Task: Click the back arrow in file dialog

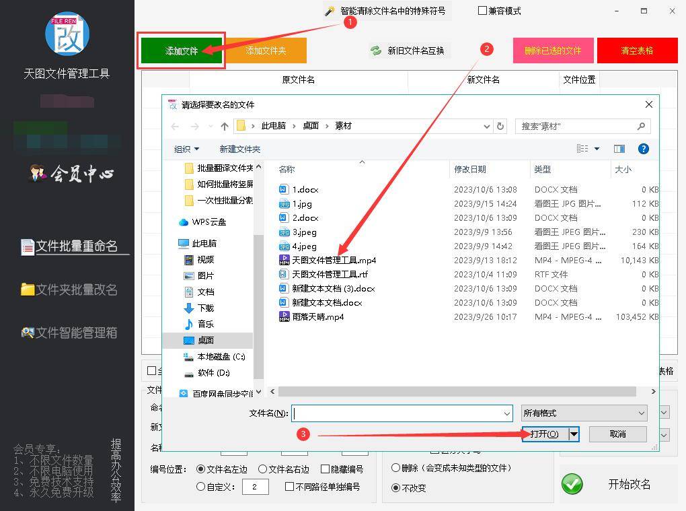Action: [175, 127]
